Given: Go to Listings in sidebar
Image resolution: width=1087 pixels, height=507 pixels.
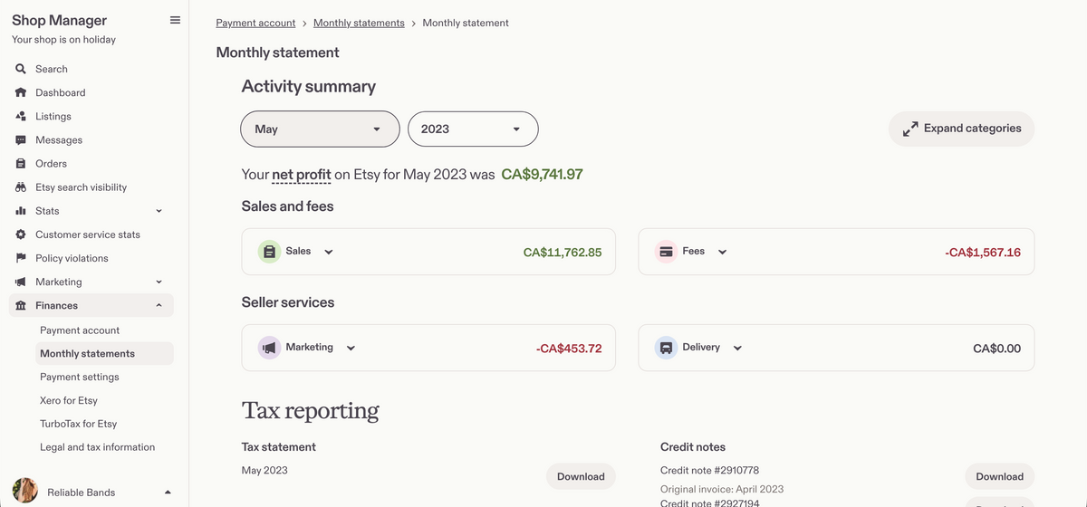Looking at the screenshot, I should tap(53, 116).
